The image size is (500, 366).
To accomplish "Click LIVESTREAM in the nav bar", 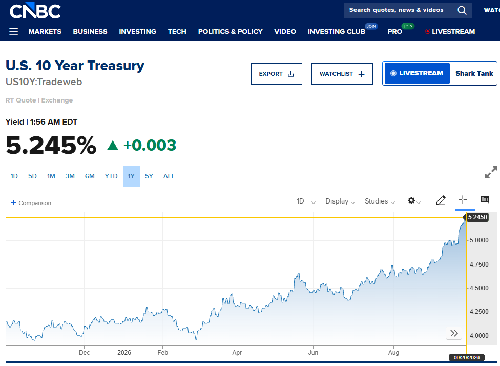I will click(x=450, y=32).
